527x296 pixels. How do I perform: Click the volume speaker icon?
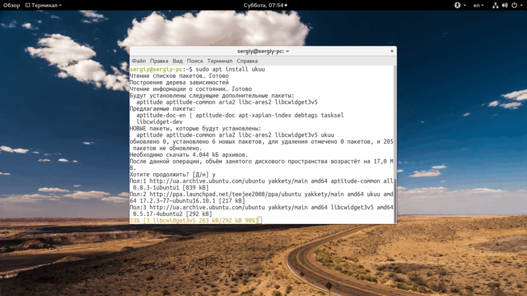[x=505, y=5]
